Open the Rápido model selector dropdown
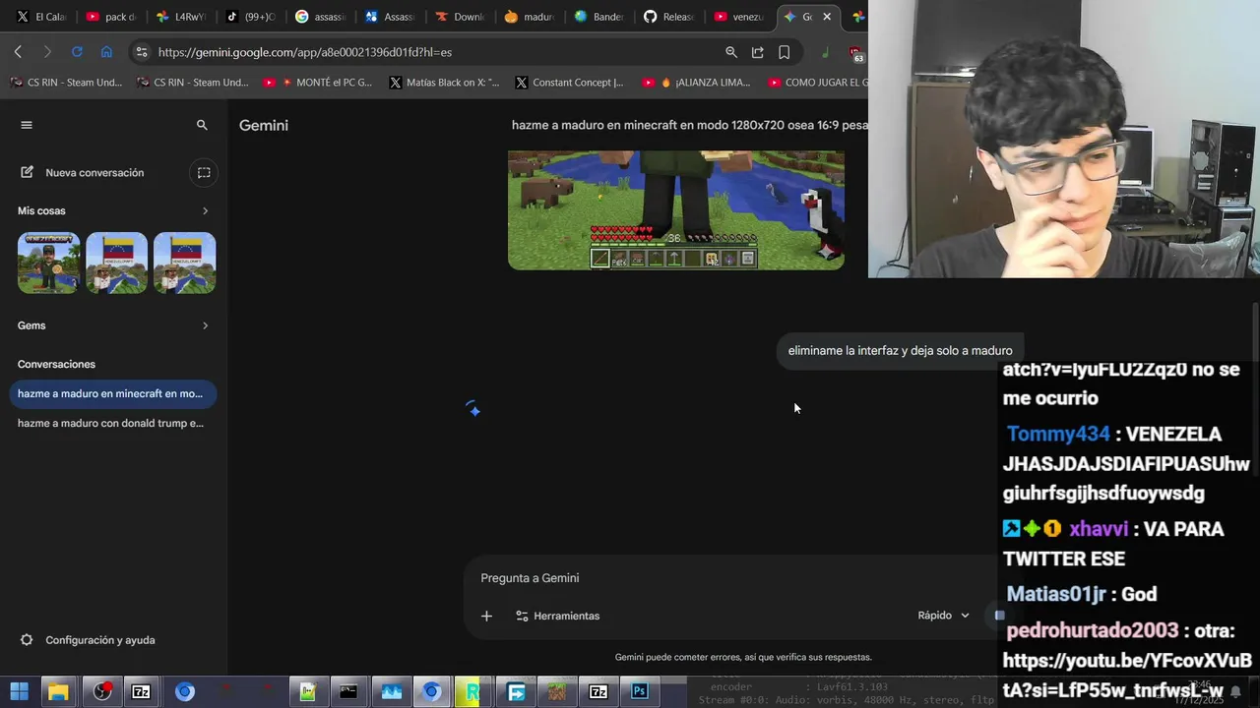This screenshot has width=1260, height=708. tap(943, 616)
